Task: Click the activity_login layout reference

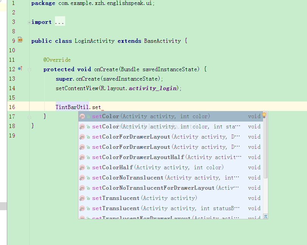Action: [x=152, y=88]
